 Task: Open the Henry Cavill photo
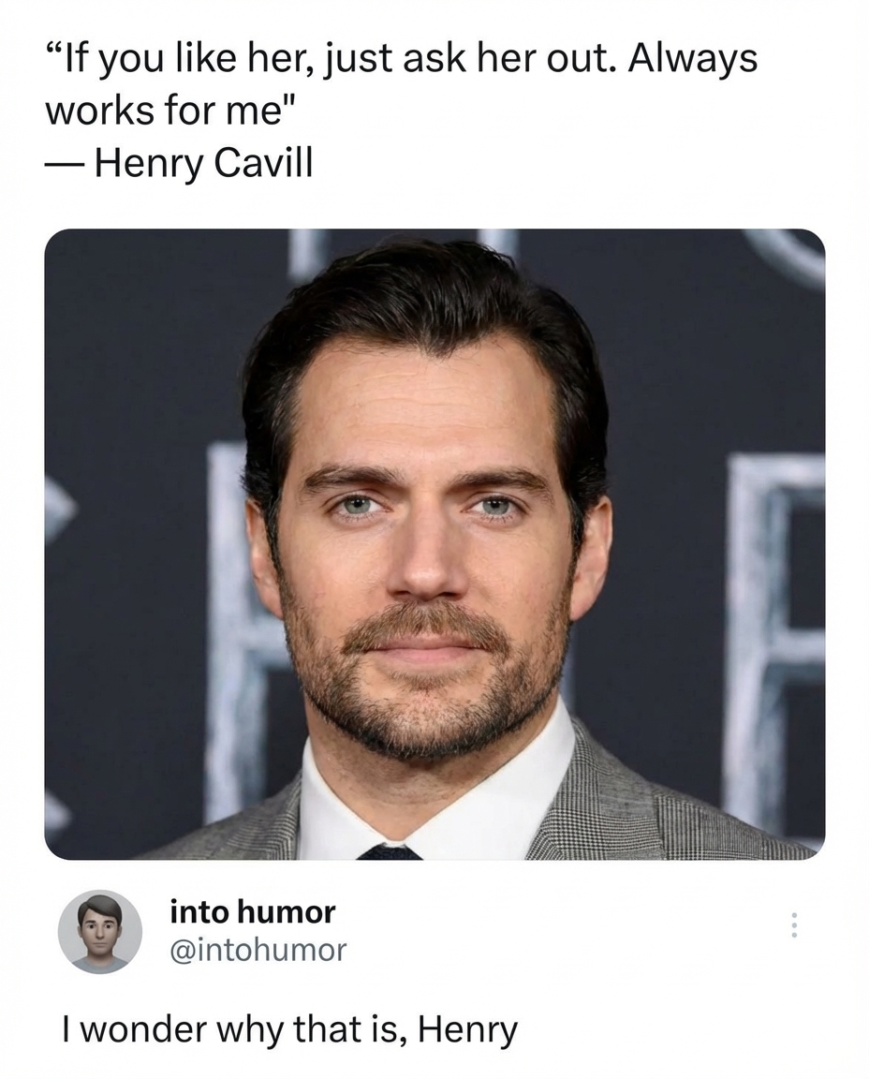434,548
